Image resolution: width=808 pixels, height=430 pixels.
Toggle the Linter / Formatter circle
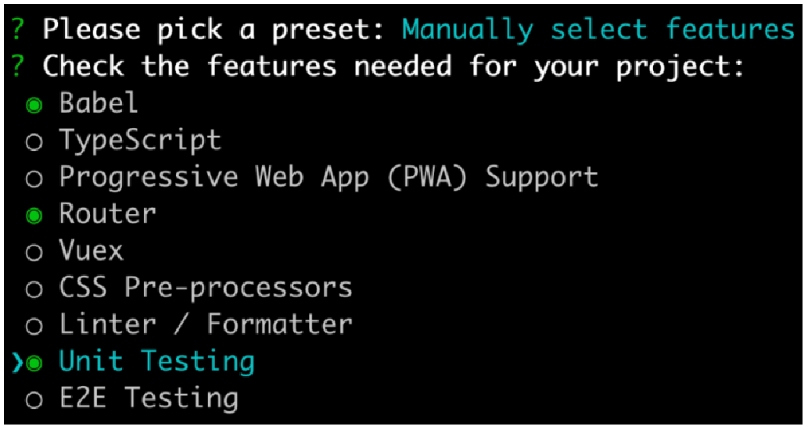tap(34, 327)
